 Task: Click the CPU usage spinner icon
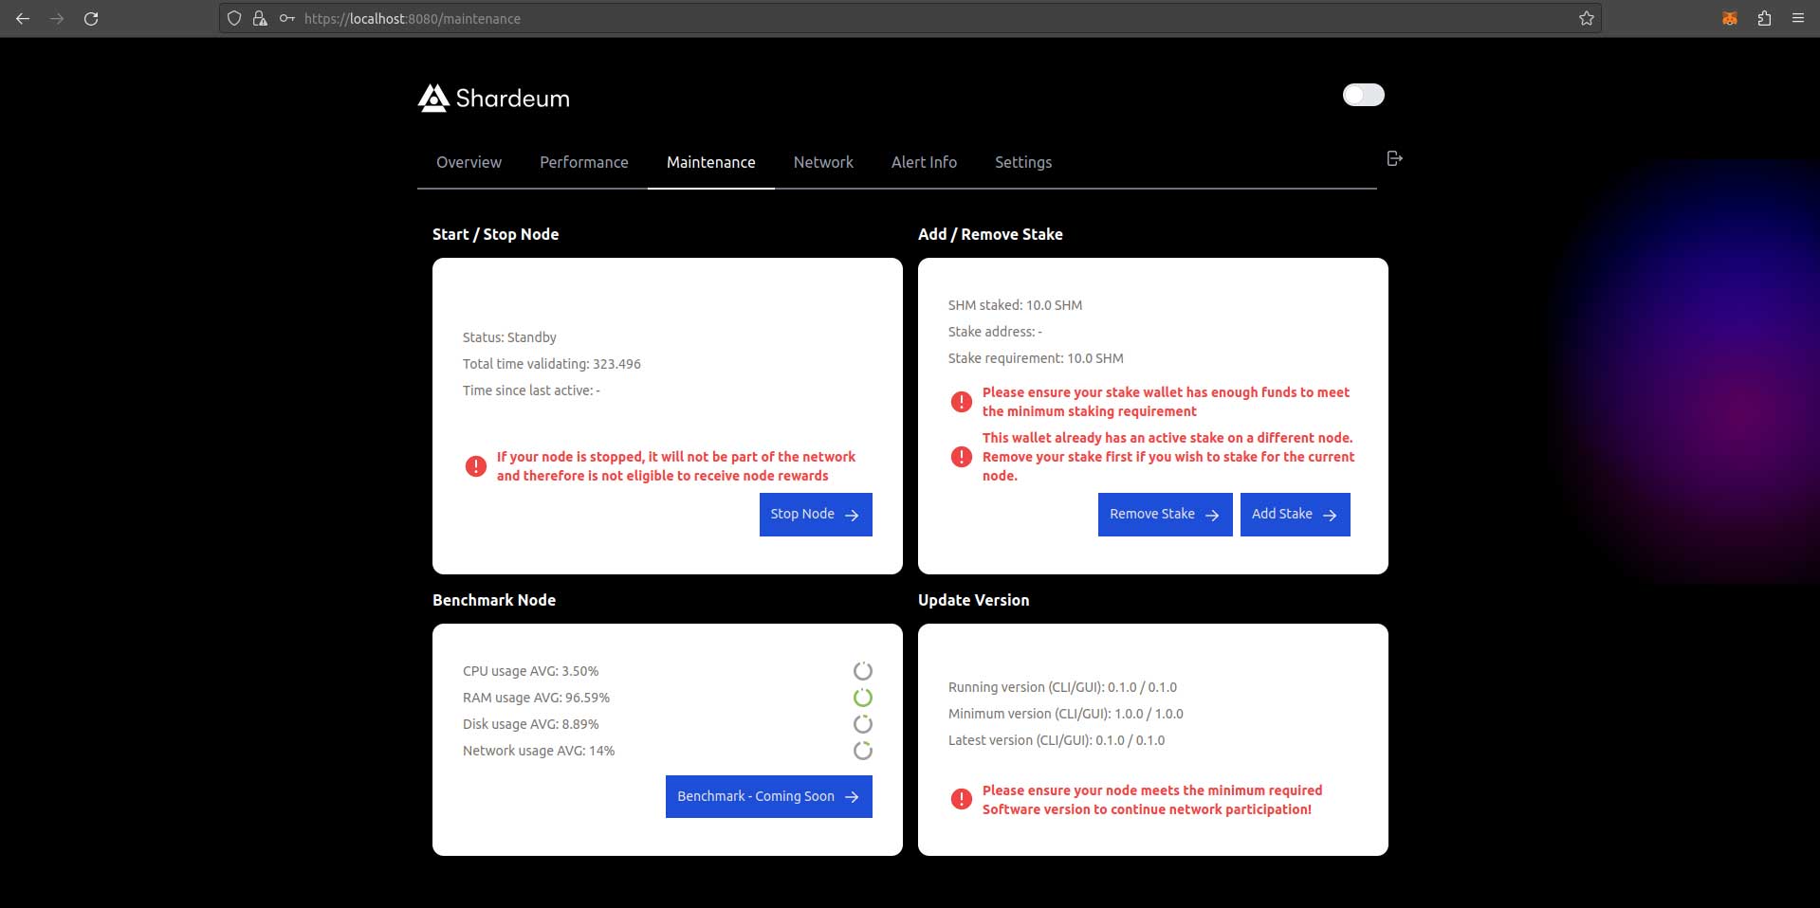862,671
